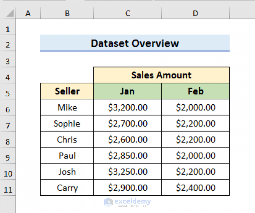255x213 pixels.
Task: Select row 6 header
Action: (8, 107)
